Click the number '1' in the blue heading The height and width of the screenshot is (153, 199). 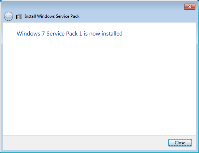coord(80,34)
